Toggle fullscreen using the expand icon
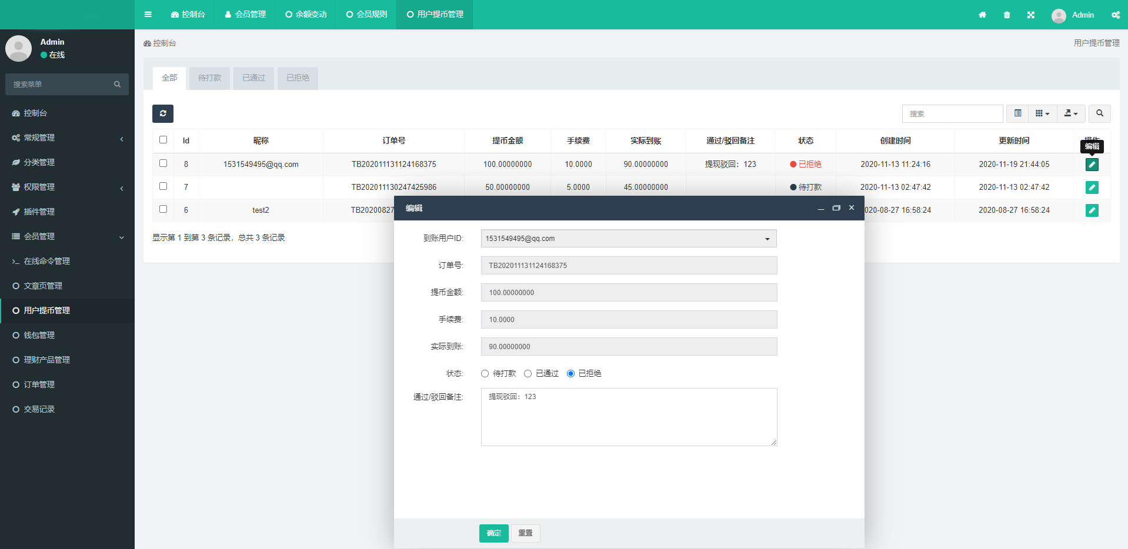1128x549 pixels. tap(1031, 15)
